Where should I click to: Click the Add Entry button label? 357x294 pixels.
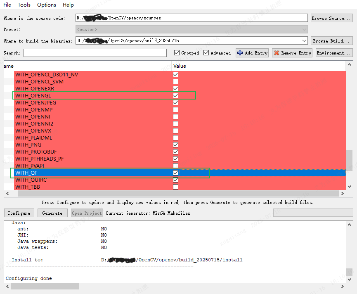coord(256,53)
